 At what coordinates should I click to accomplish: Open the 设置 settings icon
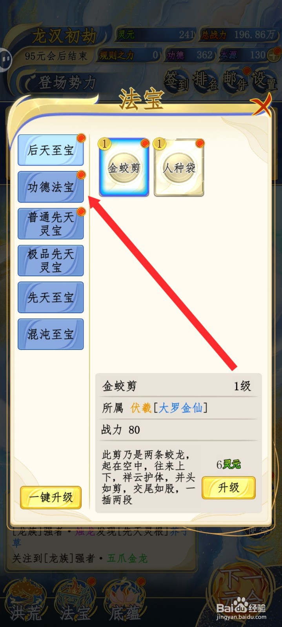pos(264,80)
